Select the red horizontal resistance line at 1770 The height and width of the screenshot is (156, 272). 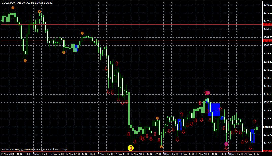point(127,24)
